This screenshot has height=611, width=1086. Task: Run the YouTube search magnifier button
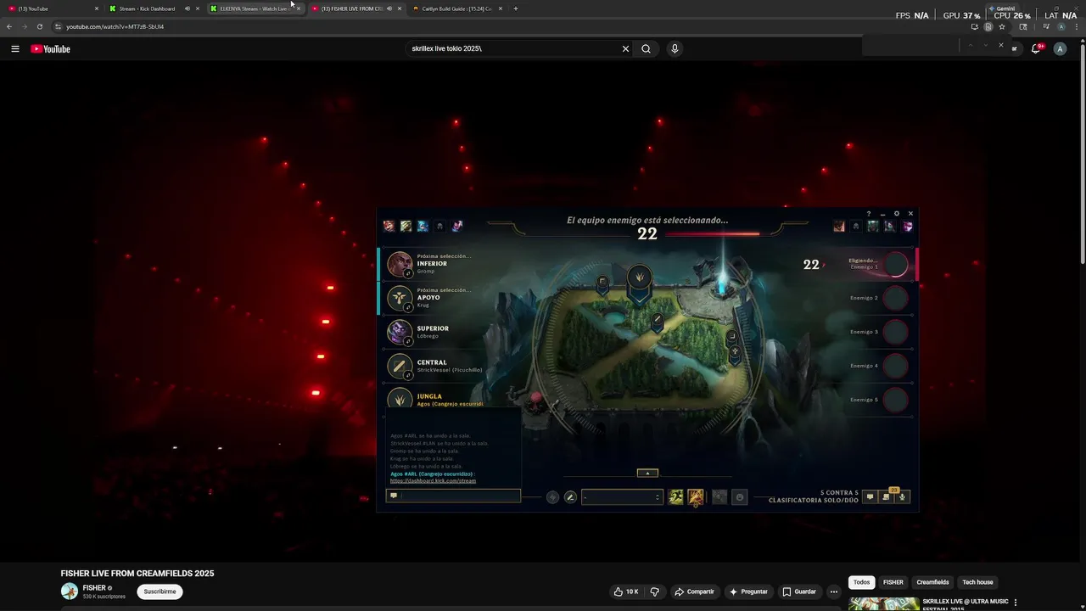click(x=646, y=49)
